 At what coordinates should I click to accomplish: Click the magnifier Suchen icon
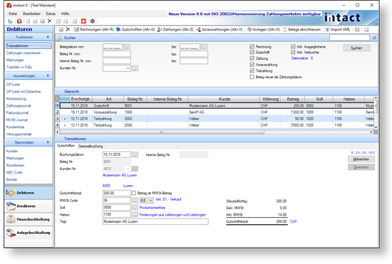tap(60, 38)
